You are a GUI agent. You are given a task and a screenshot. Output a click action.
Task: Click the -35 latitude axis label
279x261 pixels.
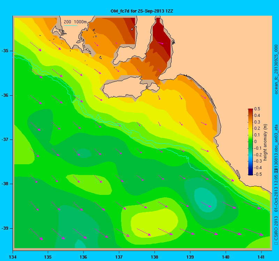coord(5,51)
